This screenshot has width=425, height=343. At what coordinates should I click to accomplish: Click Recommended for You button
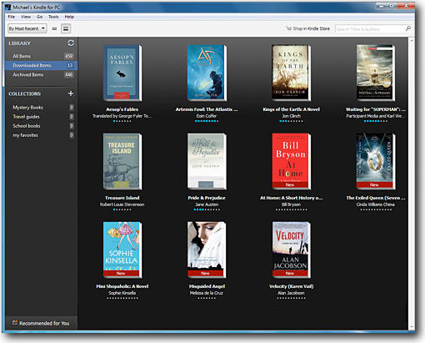click(x=42, y=323)
